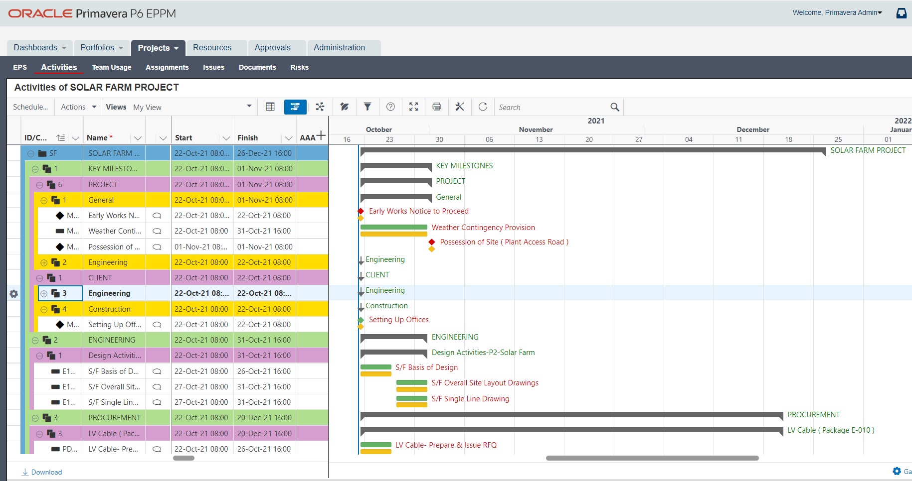
Task: Expand the bold Engineering WBS row
Action: (44, 294)
